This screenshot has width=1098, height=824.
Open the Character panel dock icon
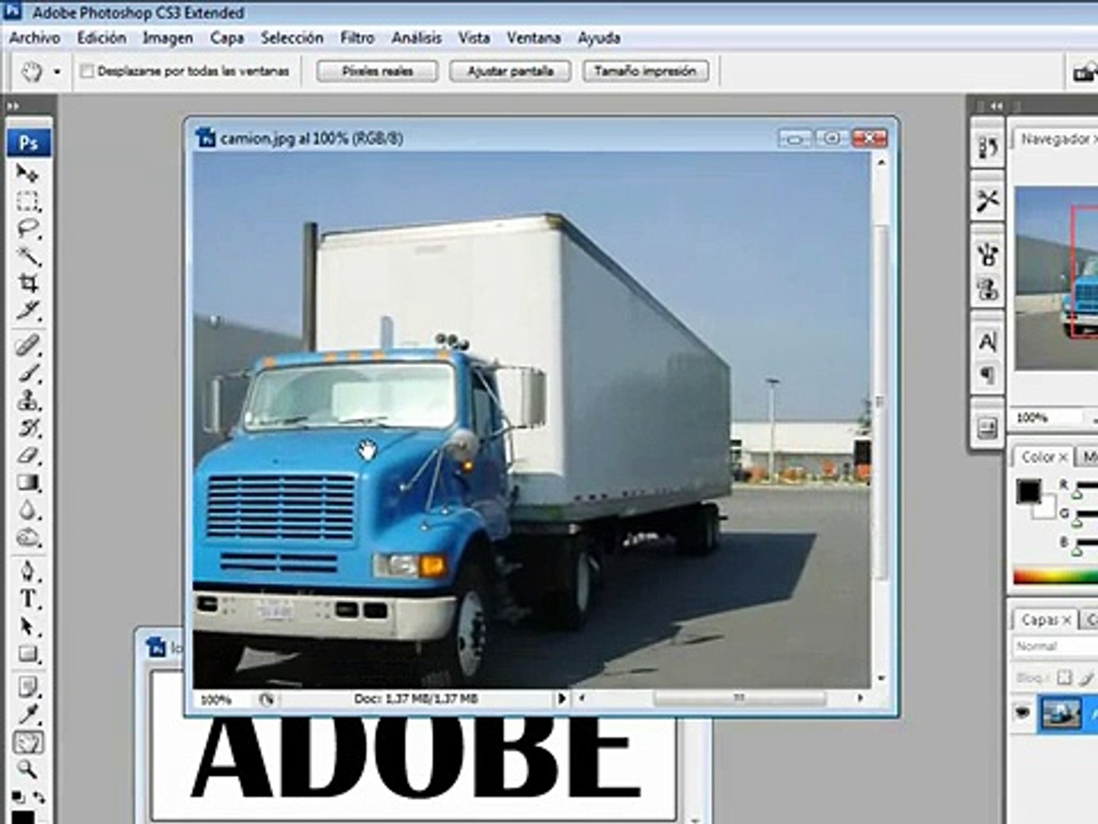pyautogui.click(x=987, y=341)
